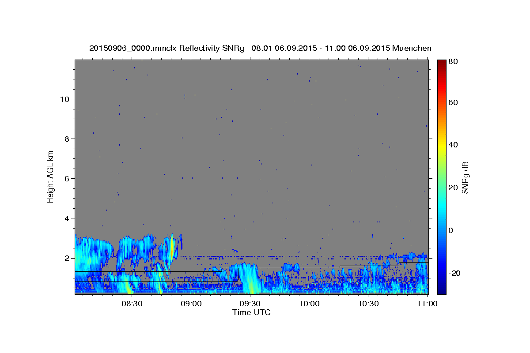The height and width of the screenshot is (353, 530).
Task: Click the colorbar value 0
Action: (x=451, y=230)
